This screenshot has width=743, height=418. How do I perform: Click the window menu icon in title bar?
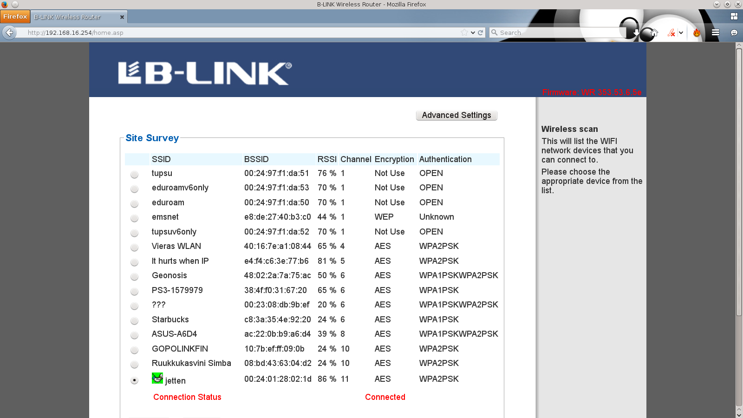(15, 4)
